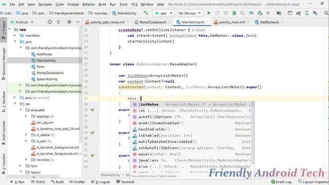Screen dimensions: 329x185
Task: Click the stop button in toolbar
Action: click(x=268, y=13)
